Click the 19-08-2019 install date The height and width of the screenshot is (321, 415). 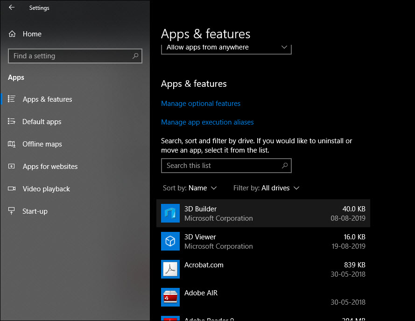(348, 246)
